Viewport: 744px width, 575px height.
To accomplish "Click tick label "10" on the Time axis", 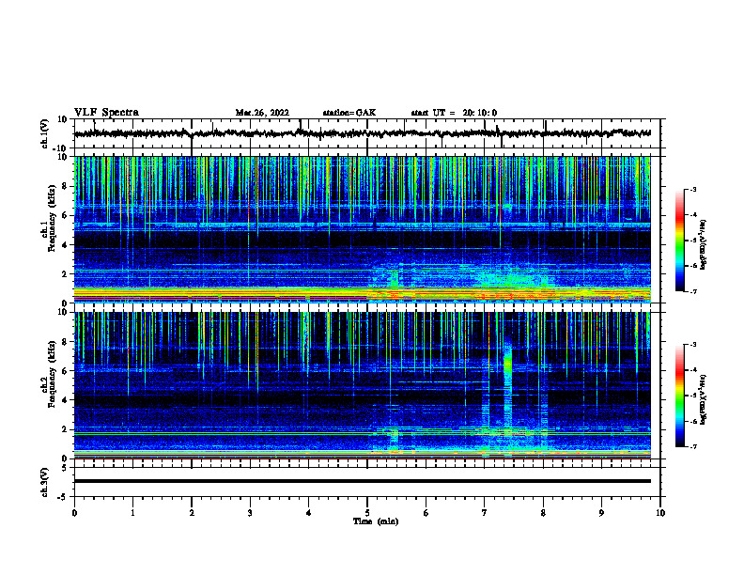I will coord(660,513).
